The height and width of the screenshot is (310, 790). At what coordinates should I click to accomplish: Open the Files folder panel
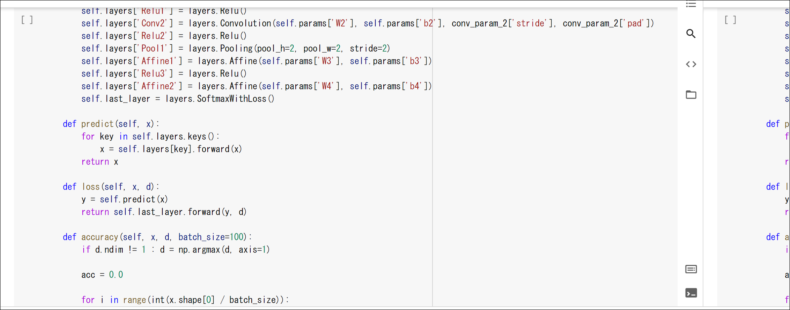coord(691,95)
